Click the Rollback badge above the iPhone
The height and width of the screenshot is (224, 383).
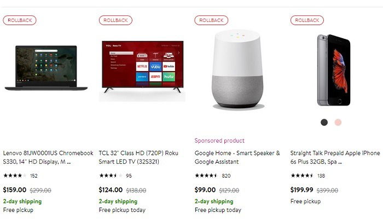pyautogui.click(x=307, y=20)
